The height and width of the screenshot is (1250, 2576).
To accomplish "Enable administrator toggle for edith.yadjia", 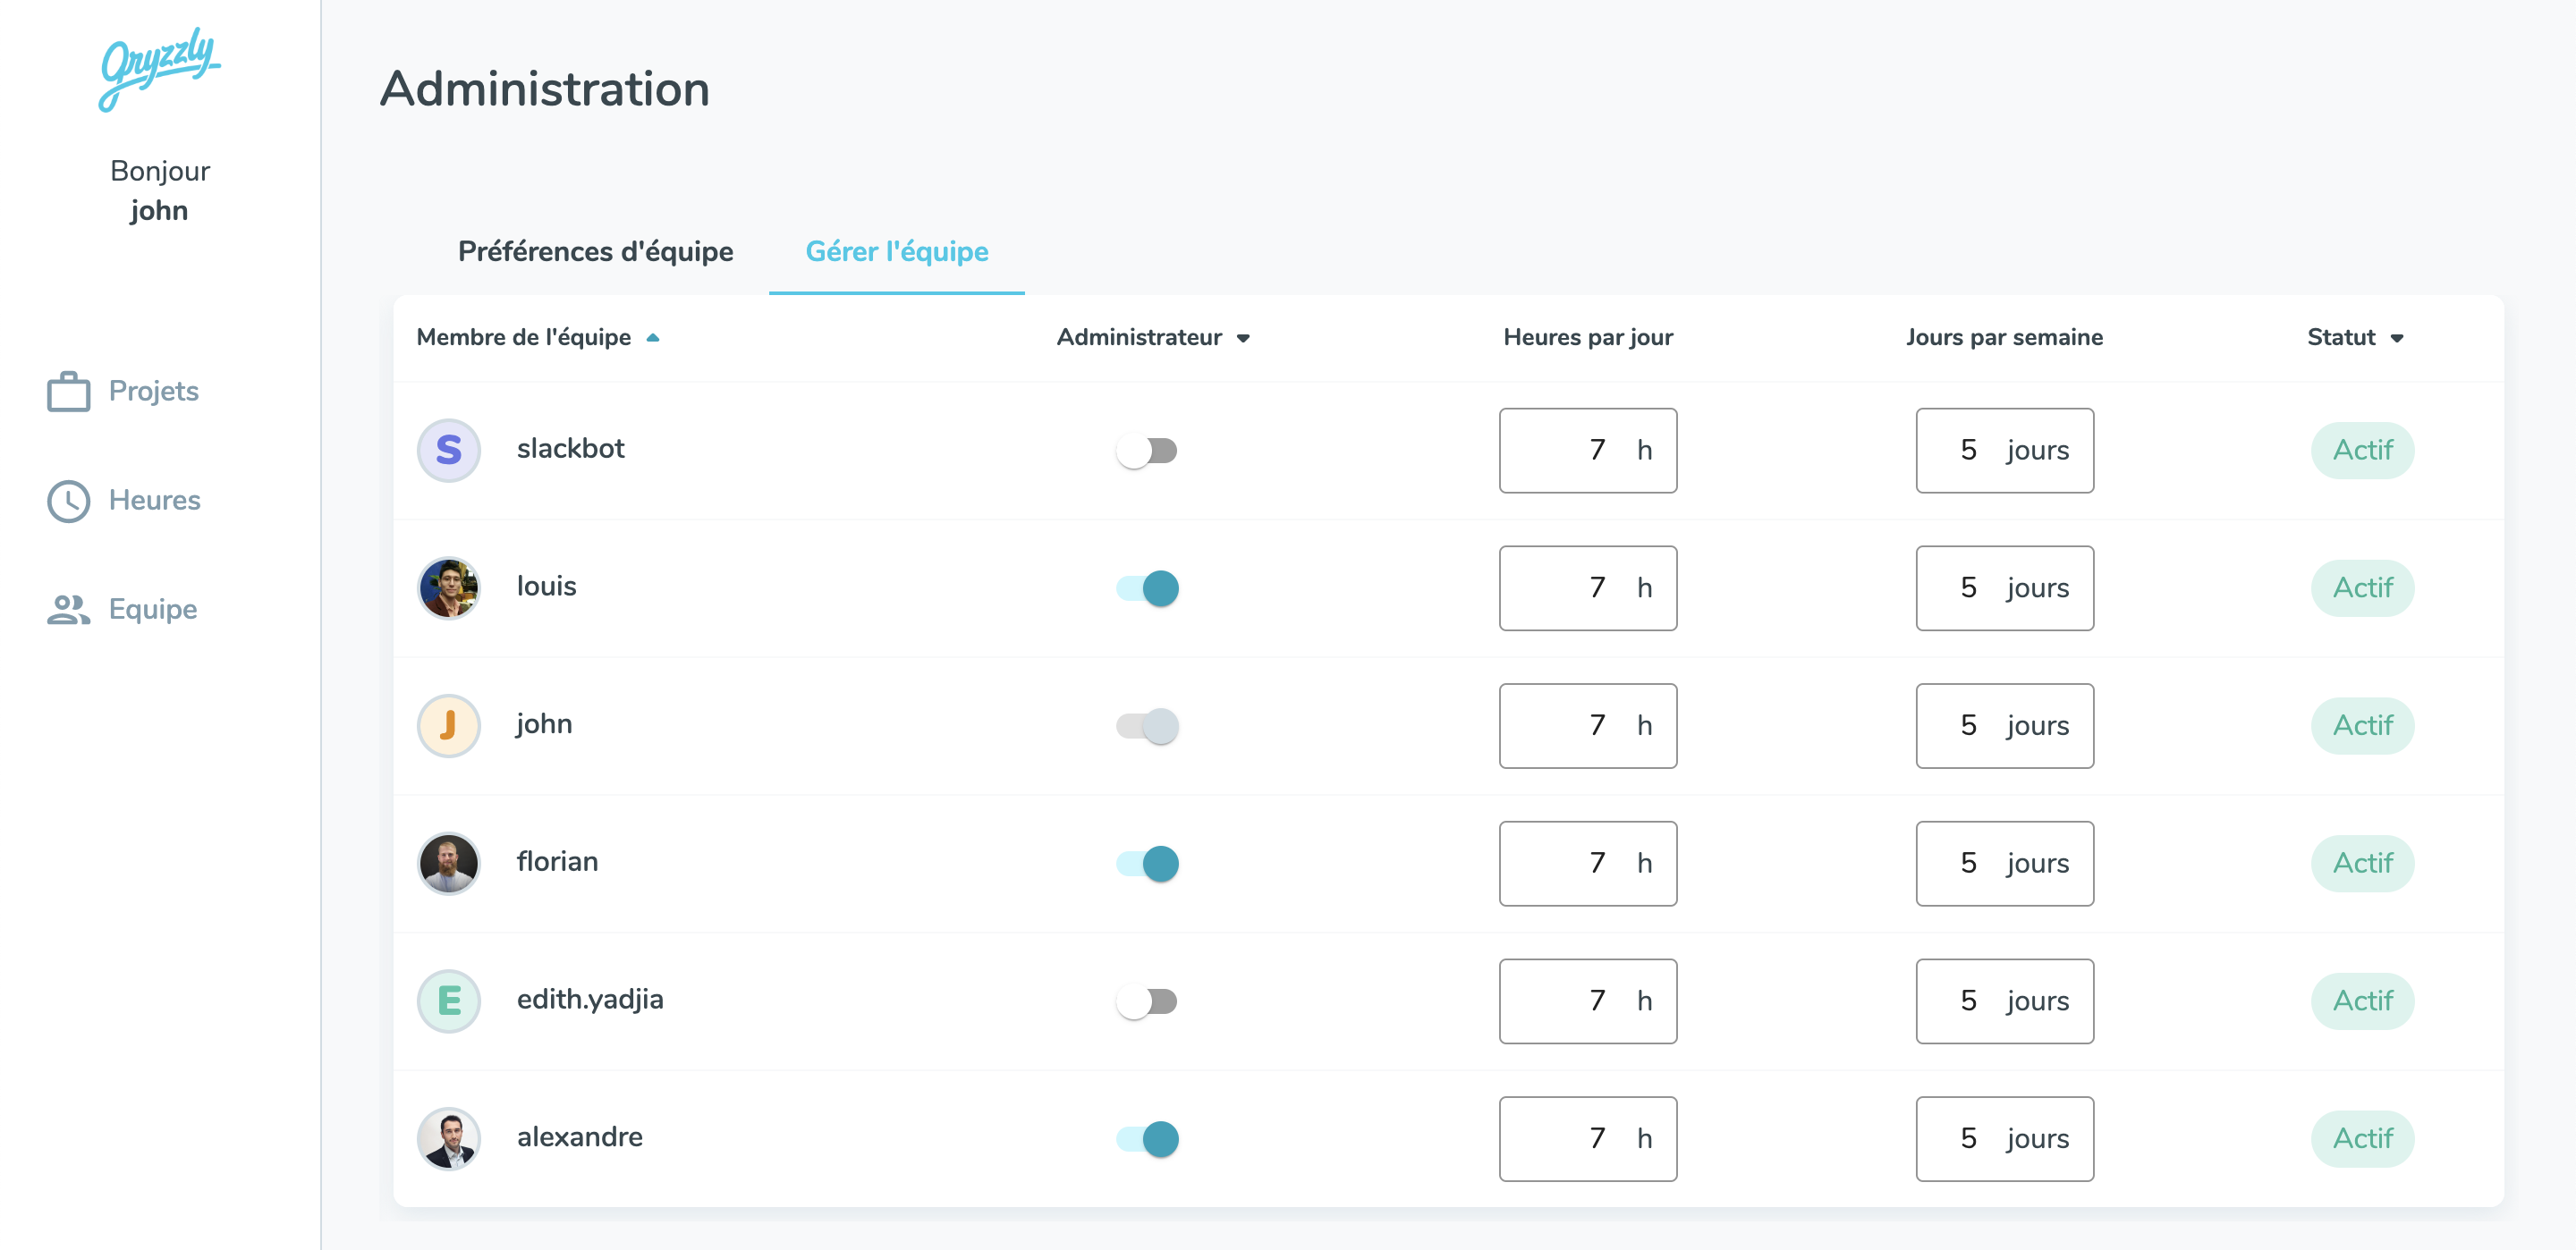I will (1147, 1001).
